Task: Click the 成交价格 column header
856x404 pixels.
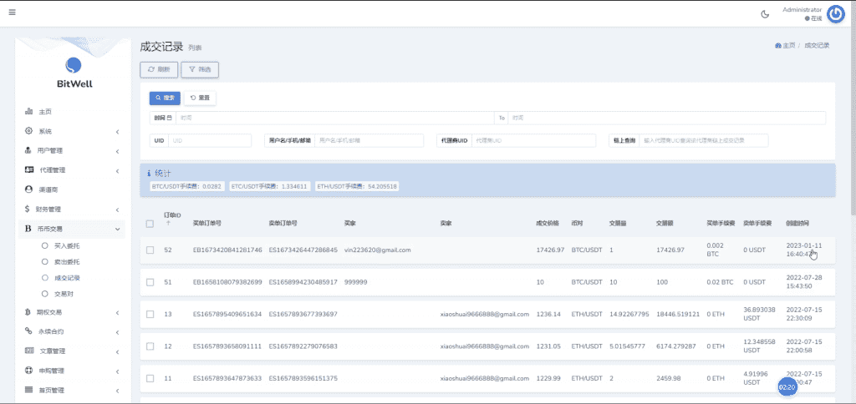Action: coord(548,224)
